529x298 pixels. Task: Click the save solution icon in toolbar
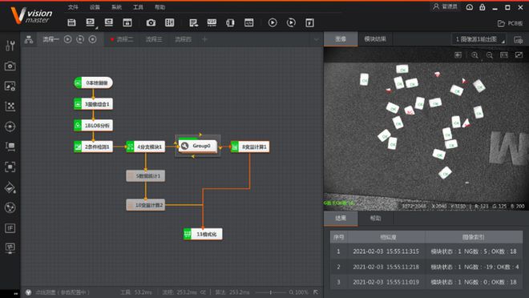coord(71,22)
